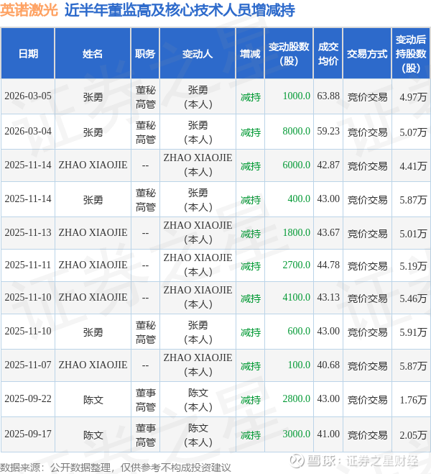Screen dimensions: 431x474
Task: Click the average price 63.88
Action: click(x=328, y=96)
